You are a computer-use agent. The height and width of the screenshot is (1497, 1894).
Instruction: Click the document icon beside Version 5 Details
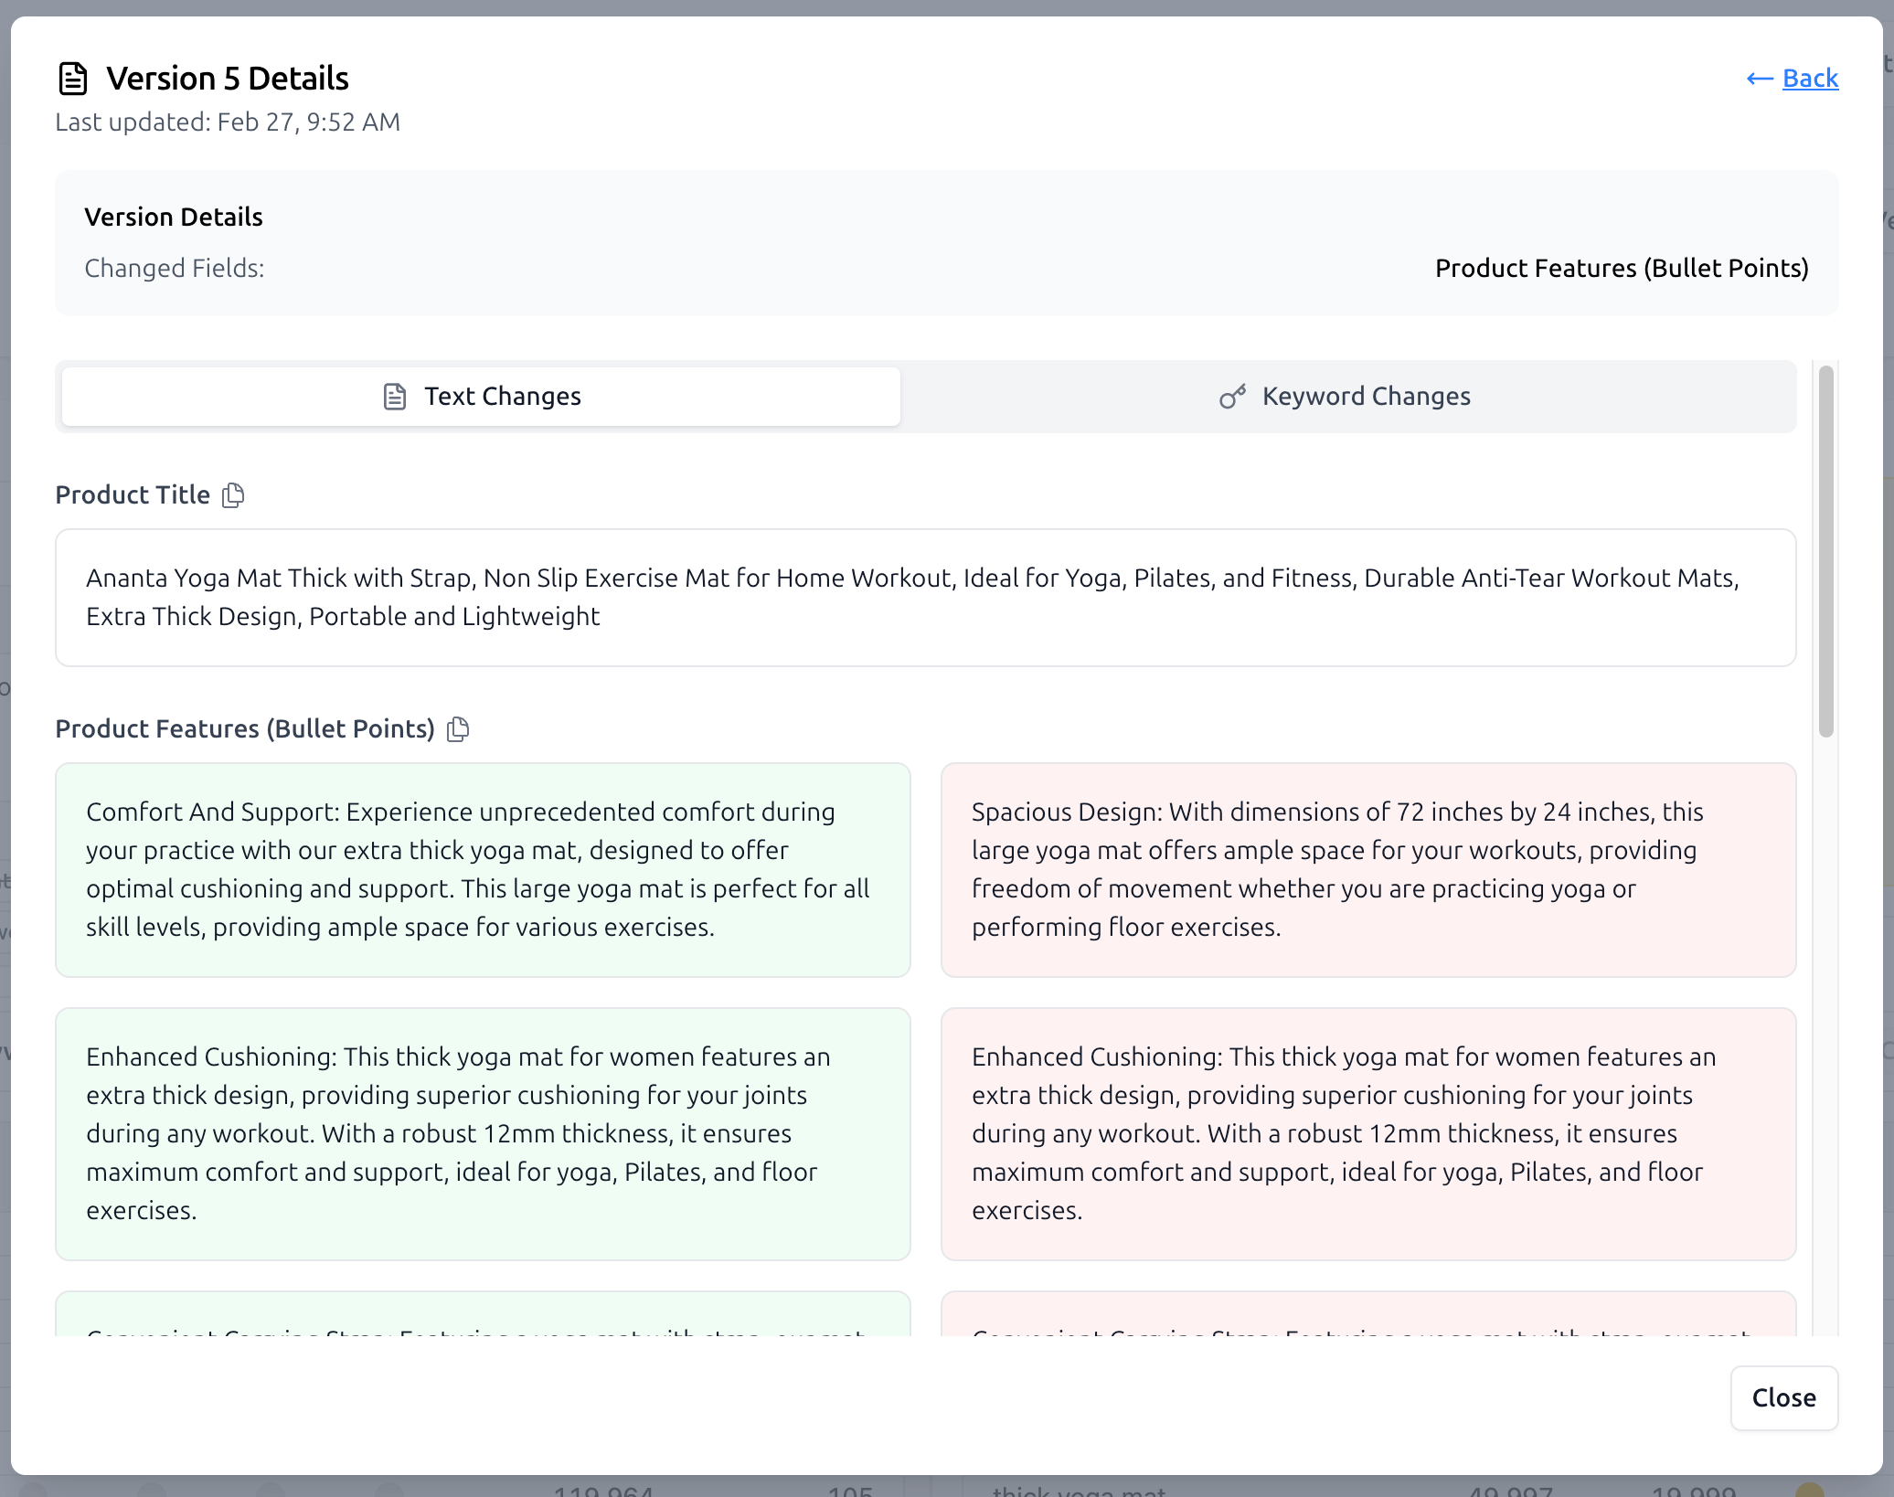point(73,78)
